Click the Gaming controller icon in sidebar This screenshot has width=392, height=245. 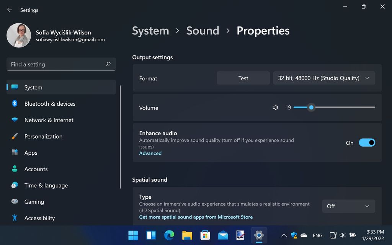point(14,202)
